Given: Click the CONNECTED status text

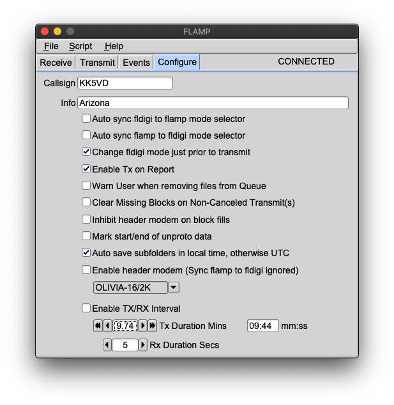Looking at the screenshot, I should click(306, 61).
